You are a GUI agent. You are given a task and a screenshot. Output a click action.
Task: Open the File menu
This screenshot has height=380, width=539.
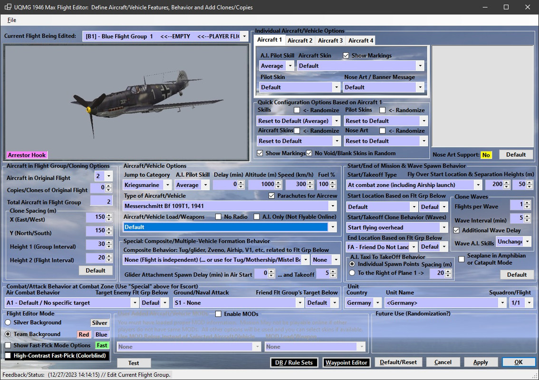12,20
